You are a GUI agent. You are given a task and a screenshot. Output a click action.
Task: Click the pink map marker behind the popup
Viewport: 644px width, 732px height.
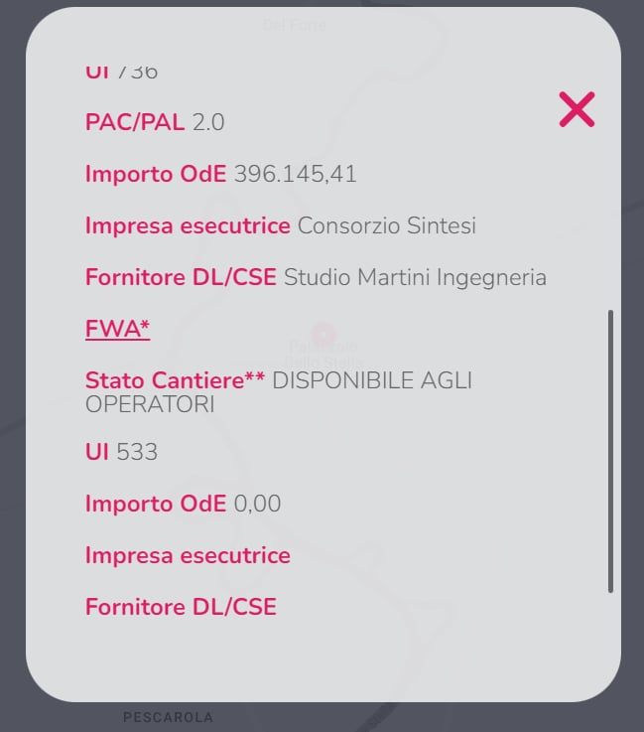(322, 334)
